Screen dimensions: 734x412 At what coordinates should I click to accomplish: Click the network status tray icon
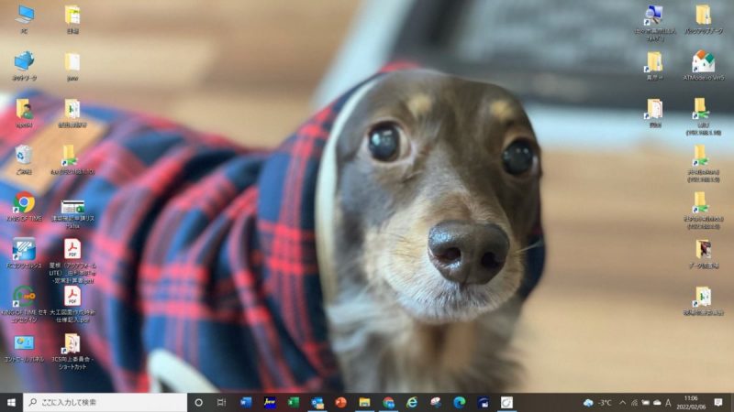pyautogui.click(x=634, y=402)
